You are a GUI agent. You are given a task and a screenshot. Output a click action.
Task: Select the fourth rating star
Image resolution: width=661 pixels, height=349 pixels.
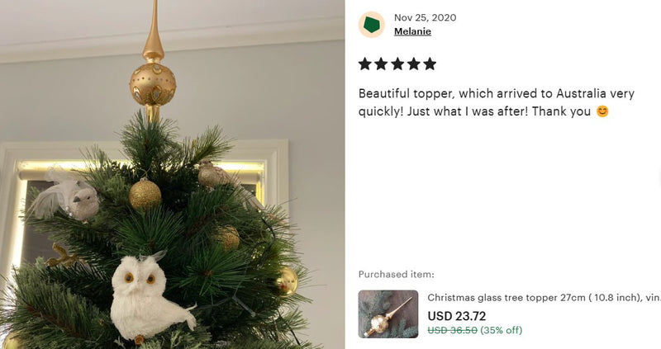414,64
